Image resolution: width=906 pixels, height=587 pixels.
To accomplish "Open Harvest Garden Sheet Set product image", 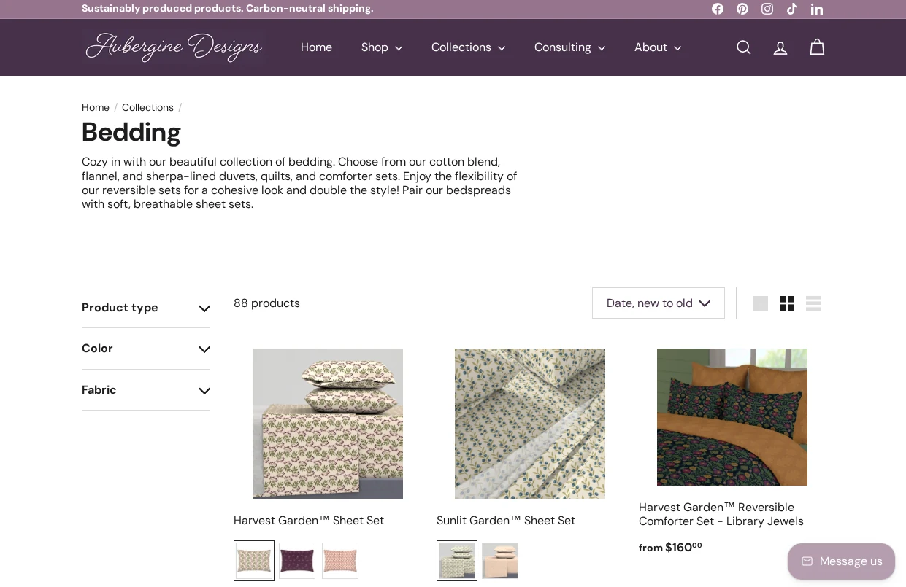I will click(328, 424).
